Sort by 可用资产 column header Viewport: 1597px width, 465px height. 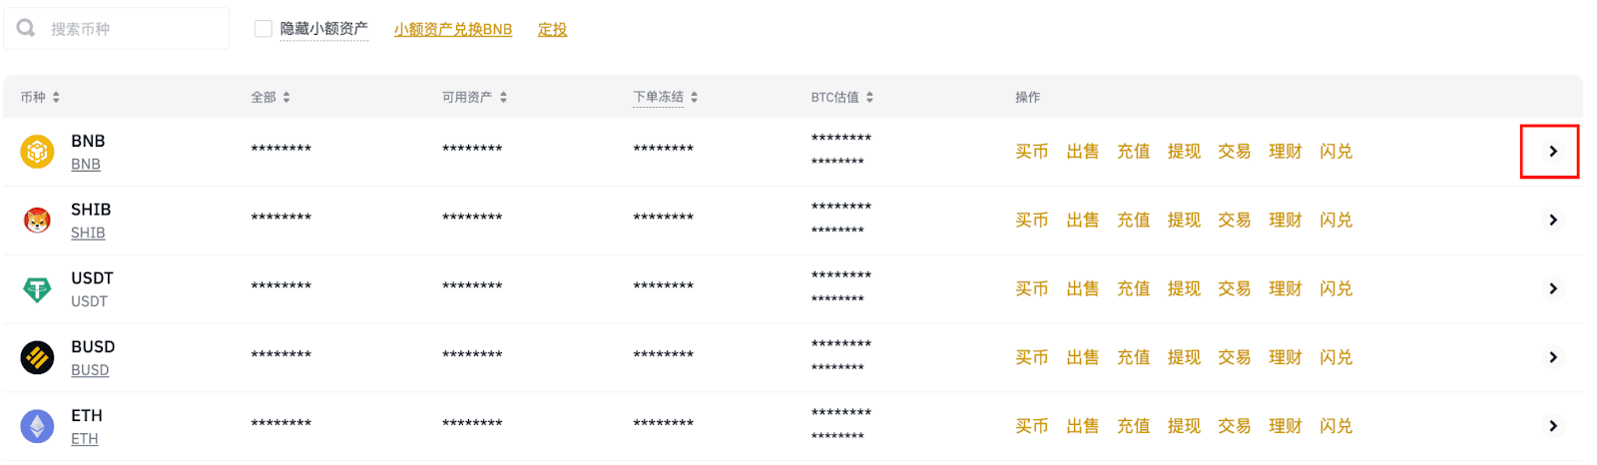pyautogui.click(x=474, y=97)
